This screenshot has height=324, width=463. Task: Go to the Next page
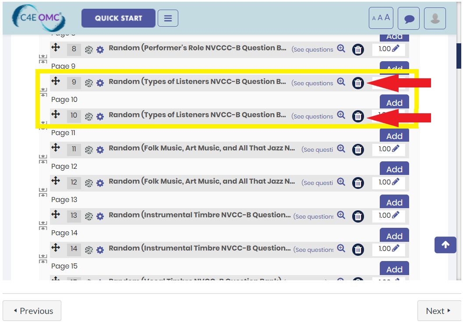tap(439, 311)
